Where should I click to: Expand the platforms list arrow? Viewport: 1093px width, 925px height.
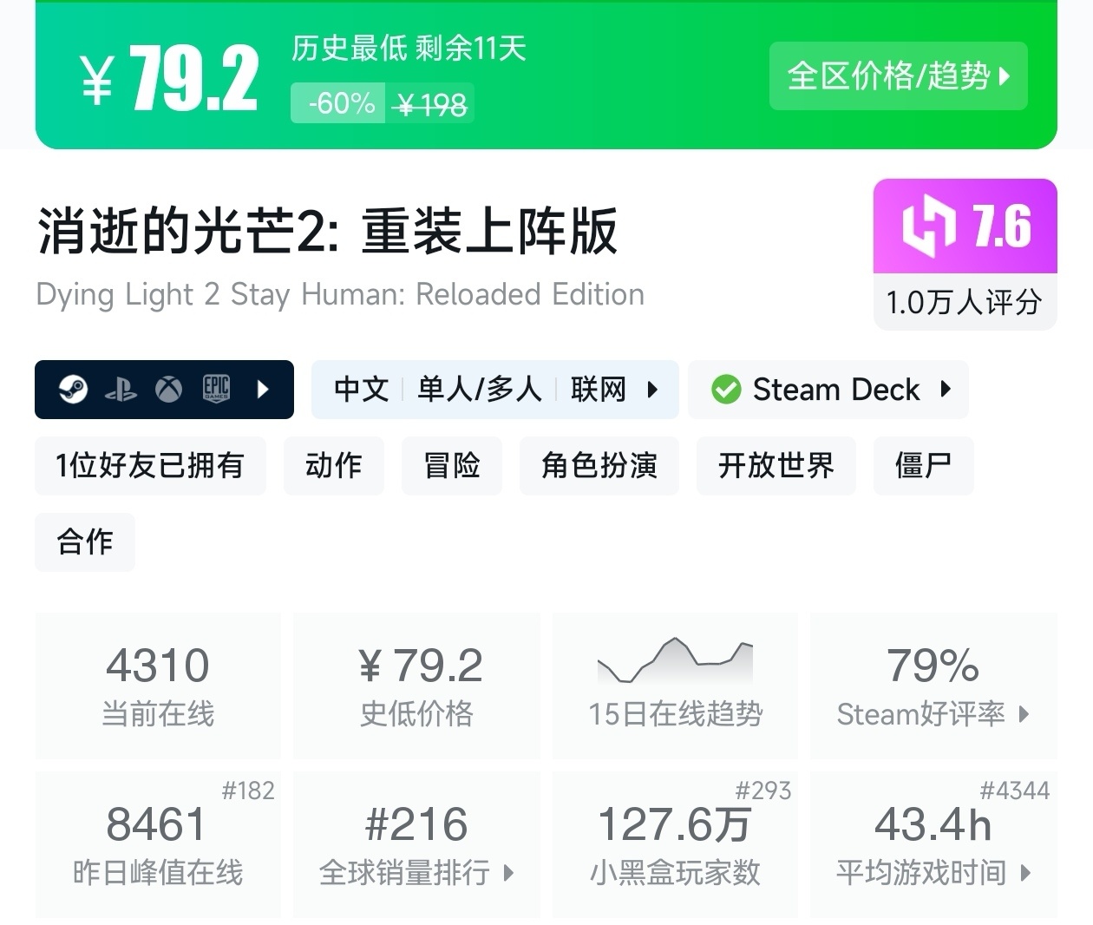pos(264,390)
